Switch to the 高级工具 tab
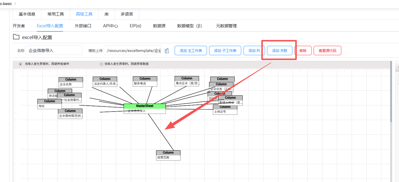Screen dimensions: 399x182 click(x=84, y=14)
